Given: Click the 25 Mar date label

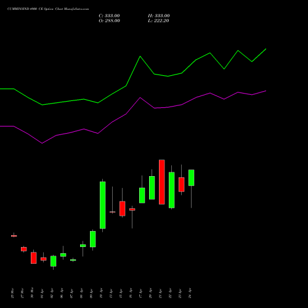Looking at the screenshot, I should 12,293.
